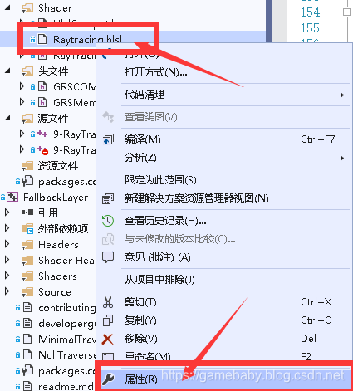353x391 pixels.
Task: Click the comment bubble icon
Action: [x=108, y=257]
